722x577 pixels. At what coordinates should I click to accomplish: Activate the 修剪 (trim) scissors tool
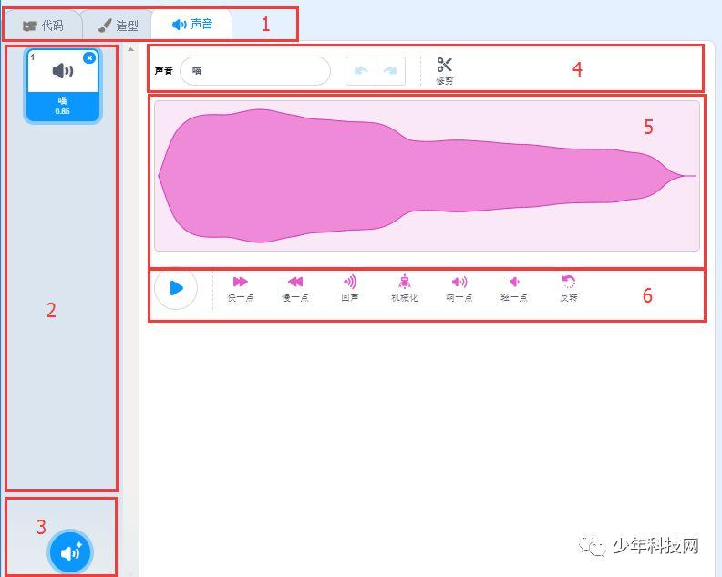click(445, 71)
